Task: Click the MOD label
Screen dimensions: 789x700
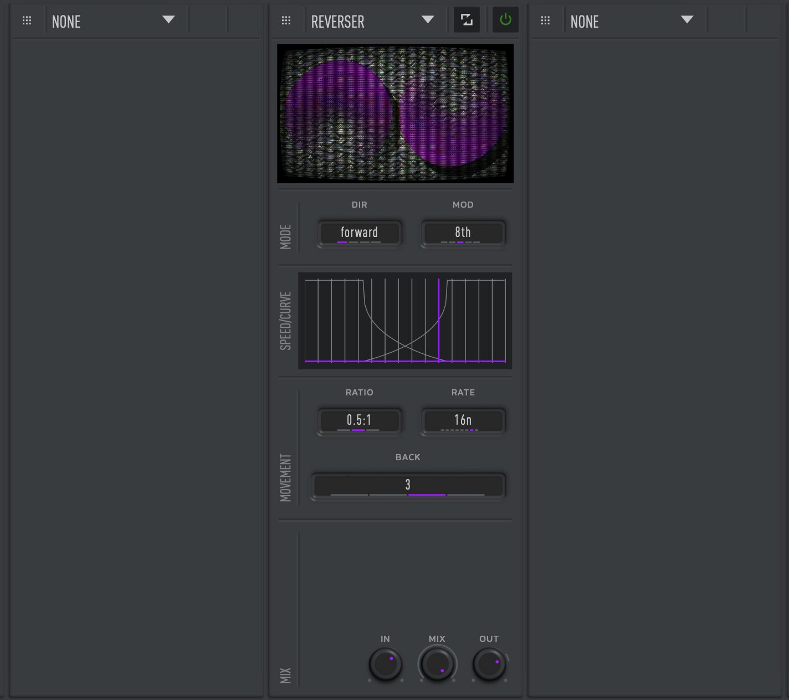Action: (463, 205)
